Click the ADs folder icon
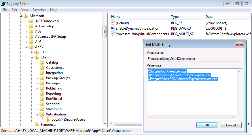This screenshot has width=252, height=135. pos(31,31)
